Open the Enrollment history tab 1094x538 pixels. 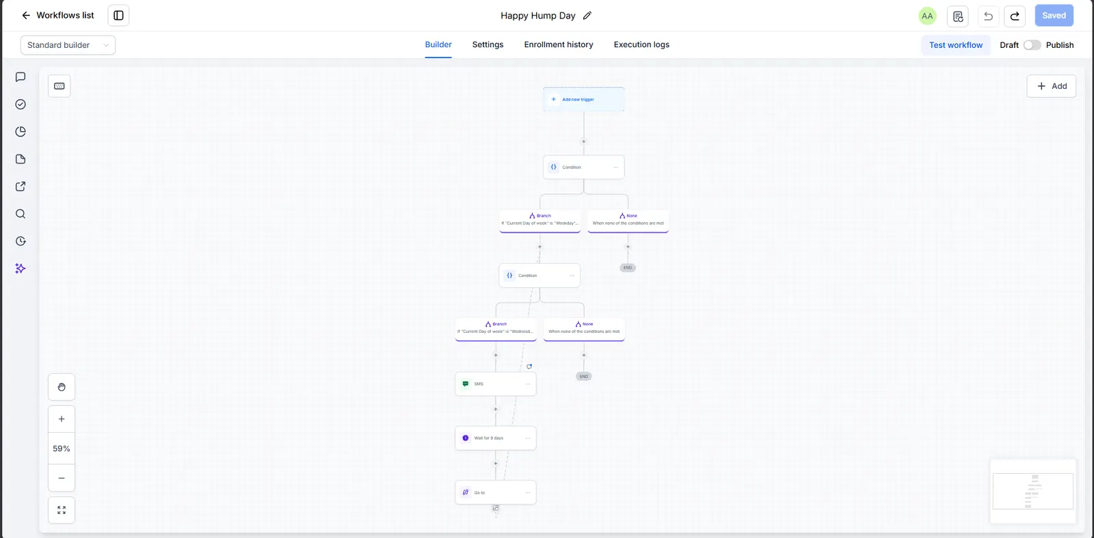coord(559,45)
